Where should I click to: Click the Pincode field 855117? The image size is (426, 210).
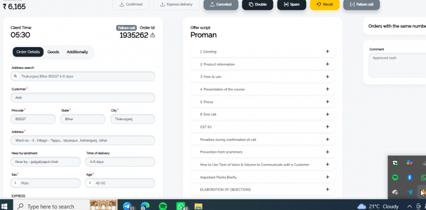click(33, 119)
